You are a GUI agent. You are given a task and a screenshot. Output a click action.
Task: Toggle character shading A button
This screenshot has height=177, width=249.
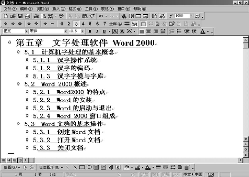122,31
